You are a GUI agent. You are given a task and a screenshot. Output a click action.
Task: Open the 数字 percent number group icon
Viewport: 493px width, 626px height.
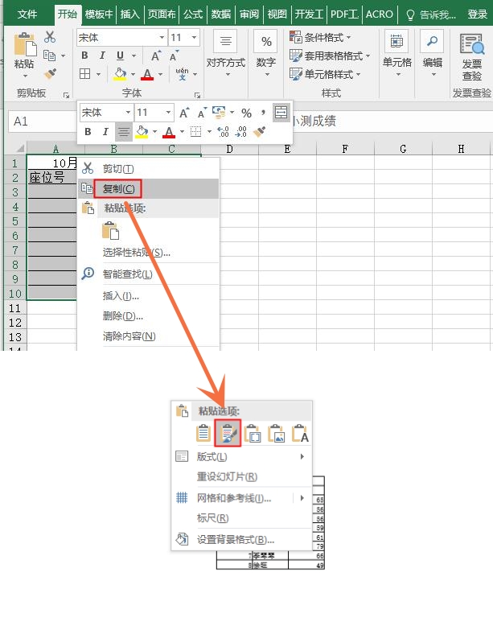[x=266, y=41]
